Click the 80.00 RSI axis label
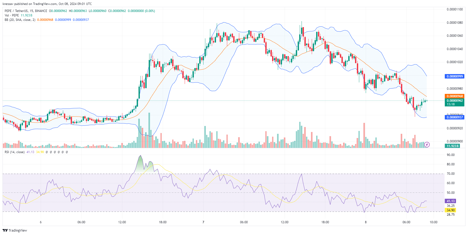 (451, 164)
